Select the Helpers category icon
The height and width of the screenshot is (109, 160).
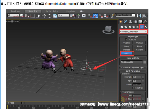point(138,27)
